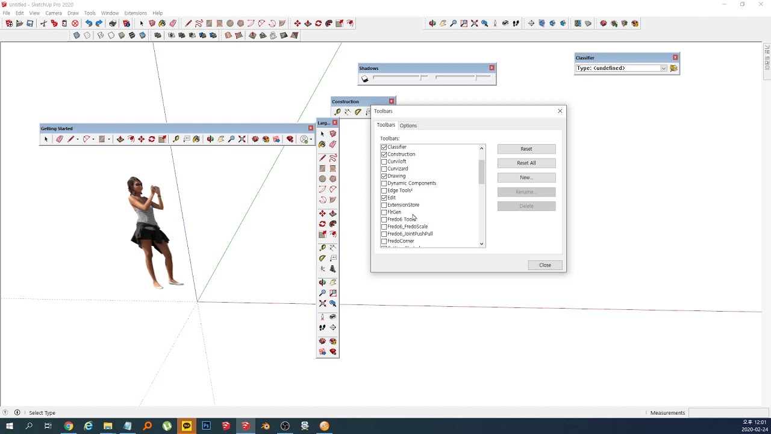This screenshot has height=434, width=771.
Task: Switch to the Options tab in Toolbars dialog
Action: (408, 125)
